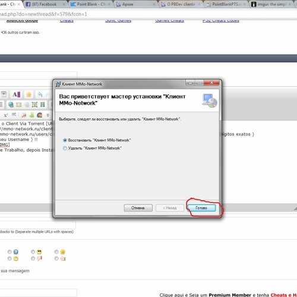Click the green down arrow icon
Screen dimensions: 297x297
[31, 115]
